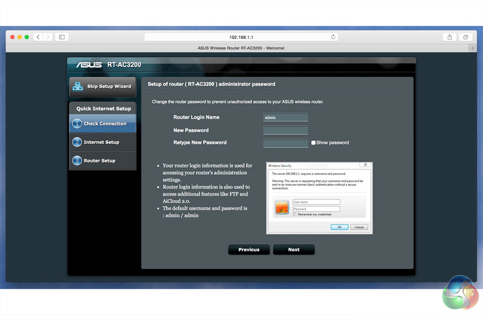This screenshot has width=483, height=315.
Task: Click the Safari forward arrow
Action: click(x=48, y=37)
